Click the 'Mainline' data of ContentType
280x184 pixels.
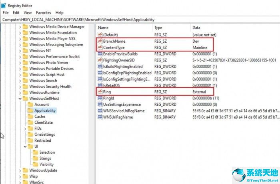pyautogui.click(x=200, y=47)
